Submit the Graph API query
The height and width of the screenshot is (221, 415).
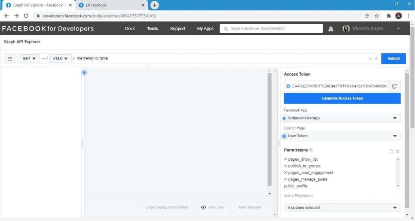pyautogui.click(x=393, y=59)
